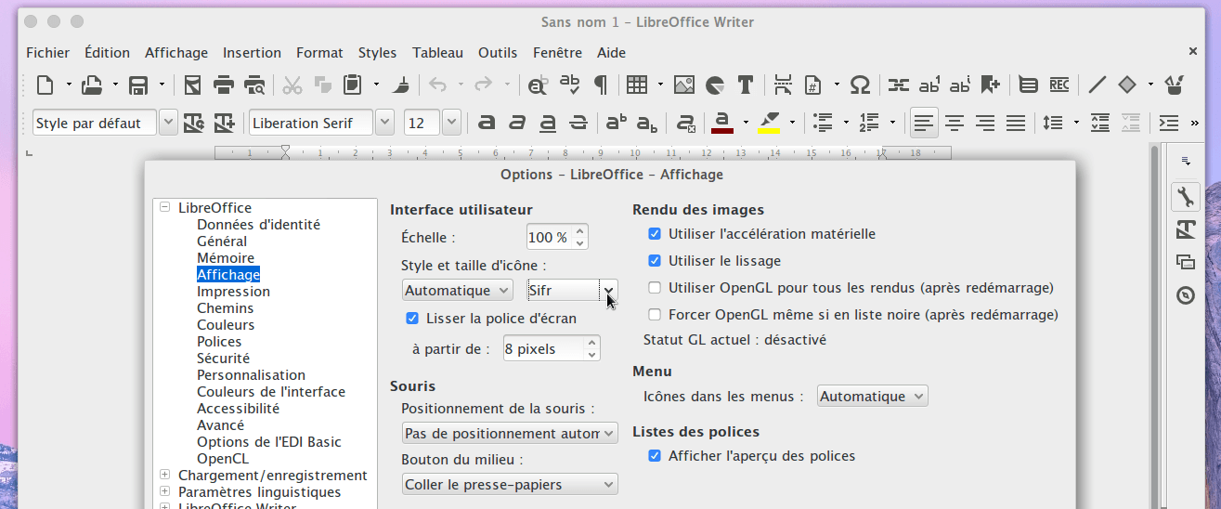This screenshot has width=1221, height=509.
Task: Toggle formatting marks pilcrow icon
Action: [601, 85]
